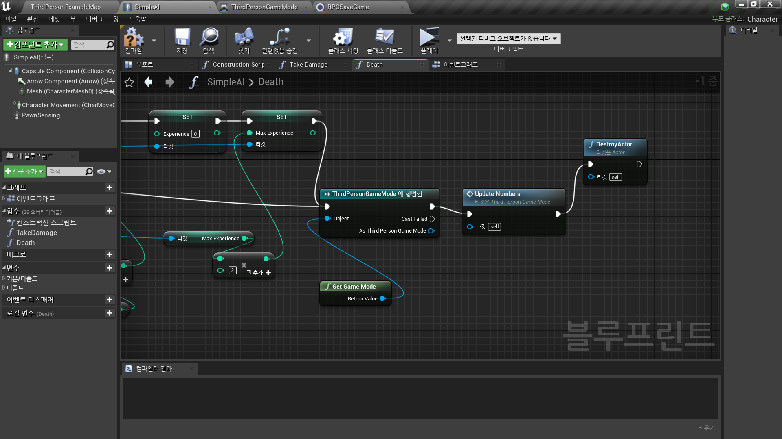Open the Browse (탐색) magnifier tool

pyautogui.click(x=209, y=38)
